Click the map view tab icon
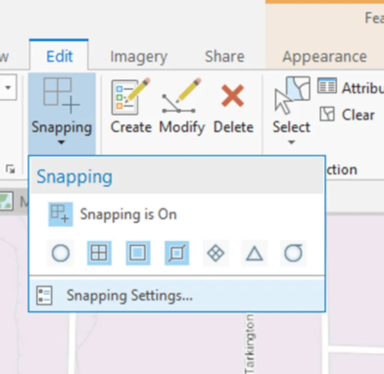 point(6,201)
